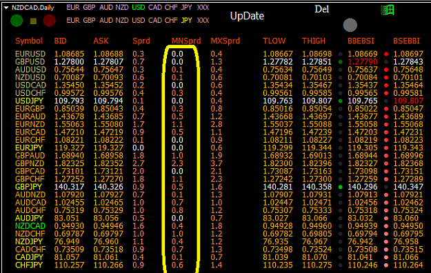Click the green grid icon top right
This screenshot has width=431, height=273.
pyautogui.click(x=388, y=10)
